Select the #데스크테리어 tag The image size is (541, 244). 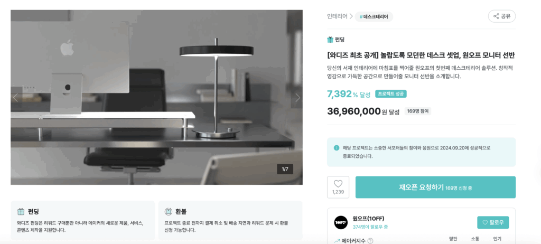tap(374, 16)
